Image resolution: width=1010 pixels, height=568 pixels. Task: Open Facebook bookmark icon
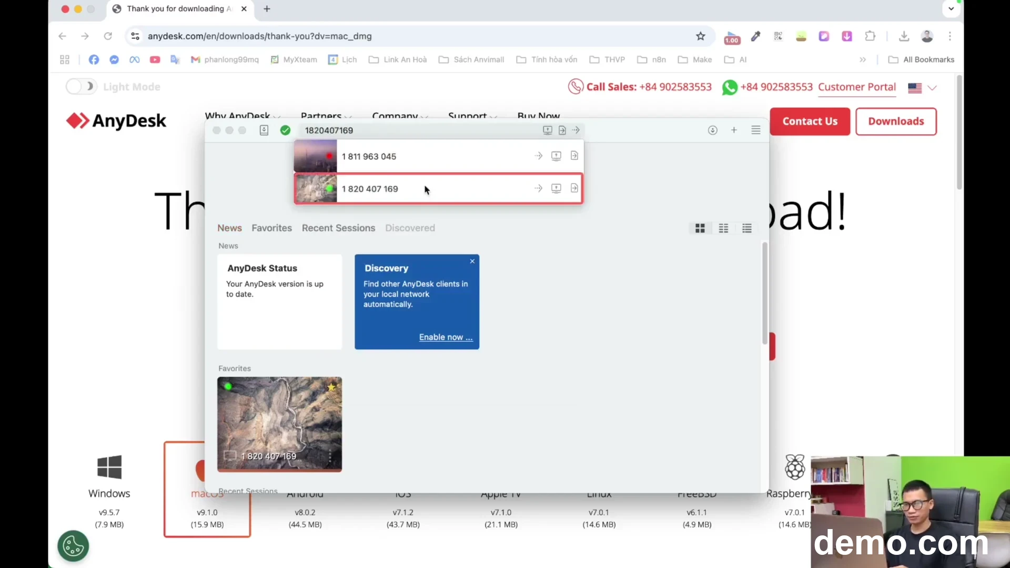click(x=94, y=60)
